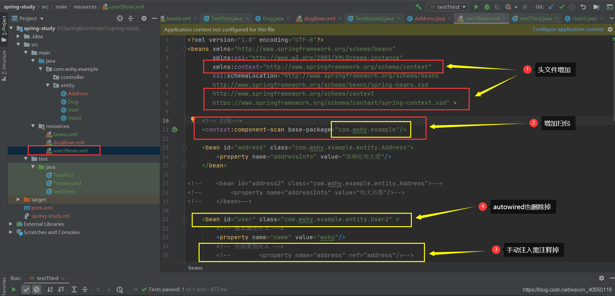Revert changes with the rollback icon
615x296 pixels.
(x=583, y=7)
